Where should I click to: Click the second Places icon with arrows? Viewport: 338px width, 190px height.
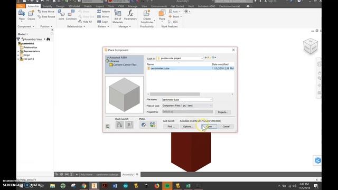pyautogui.click(x=153, y=125)
